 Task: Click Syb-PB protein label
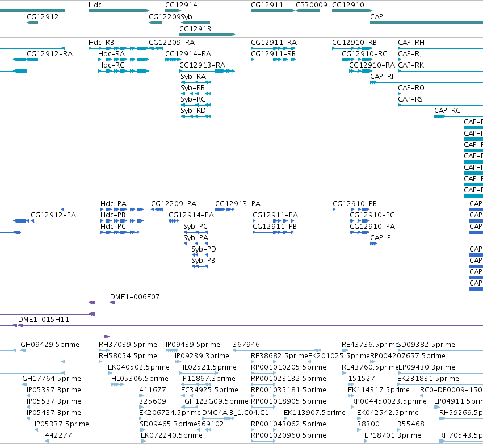click(203, 261)
